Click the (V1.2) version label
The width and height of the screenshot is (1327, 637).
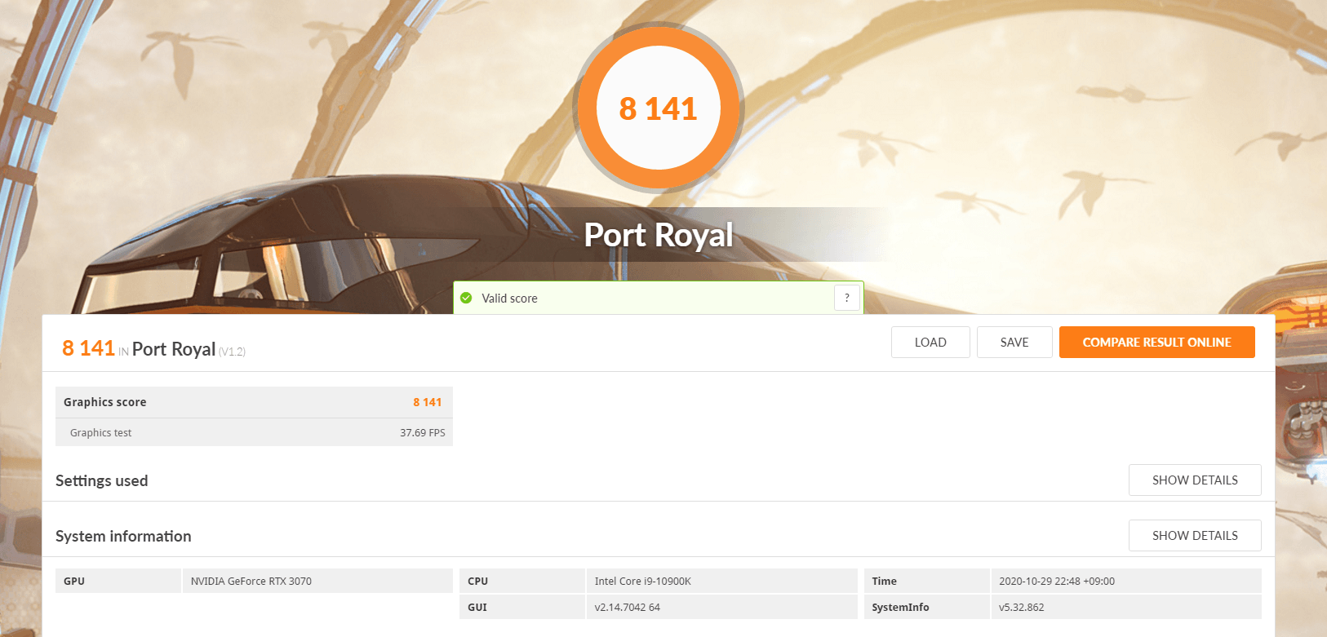tap(233, 352)
